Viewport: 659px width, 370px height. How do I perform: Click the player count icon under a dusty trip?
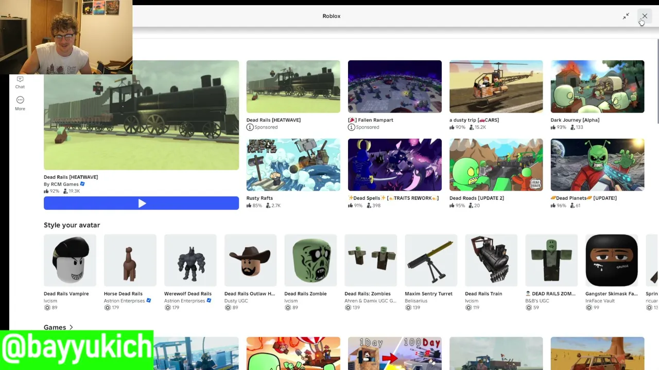click(471, 127)
